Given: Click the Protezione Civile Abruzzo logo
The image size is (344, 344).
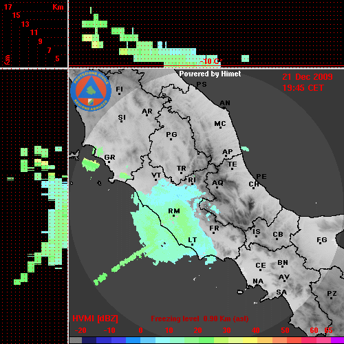Looking at the screenshot, I should point(91,91).
